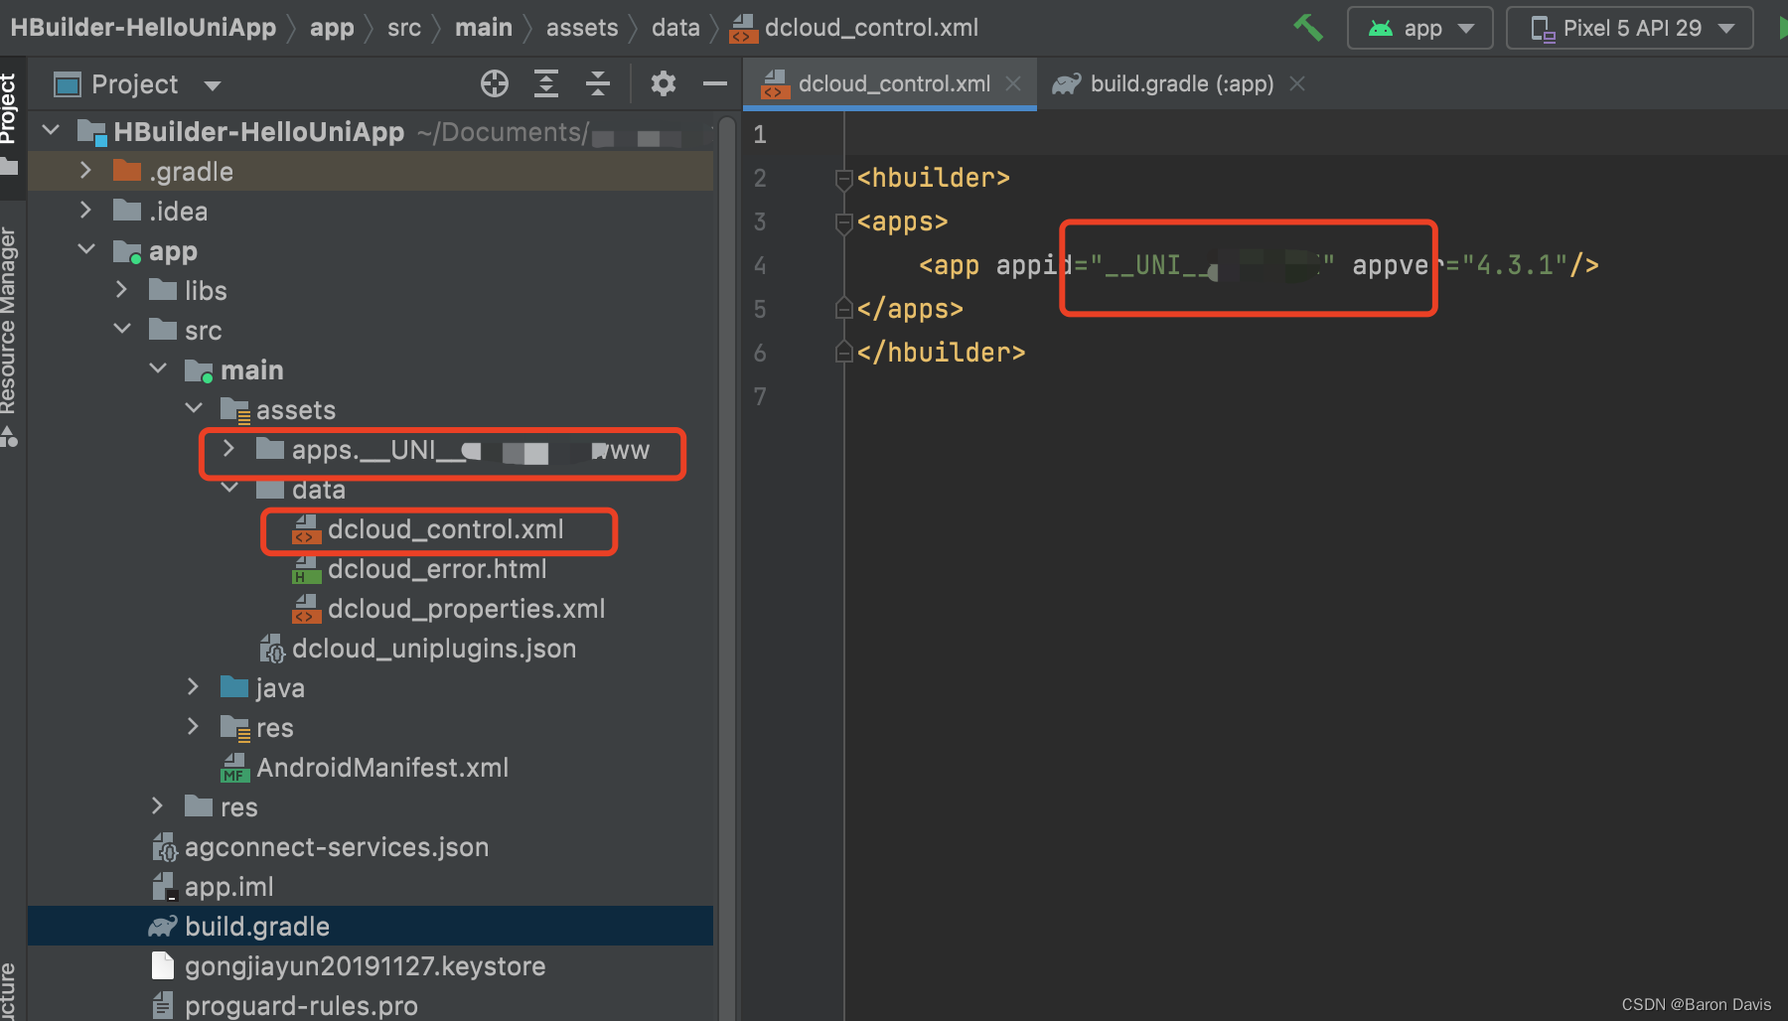Switch to the dcloud_control.xml editor tab
The height and width of the screenshot is (1021, 1788).
pyautogui.click(x=890, y=84)
